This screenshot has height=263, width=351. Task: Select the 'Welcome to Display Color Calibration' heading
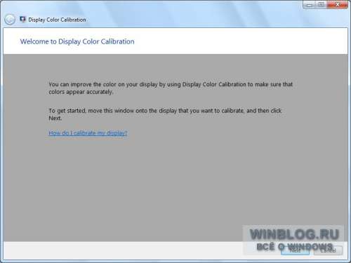coord(77,41)
